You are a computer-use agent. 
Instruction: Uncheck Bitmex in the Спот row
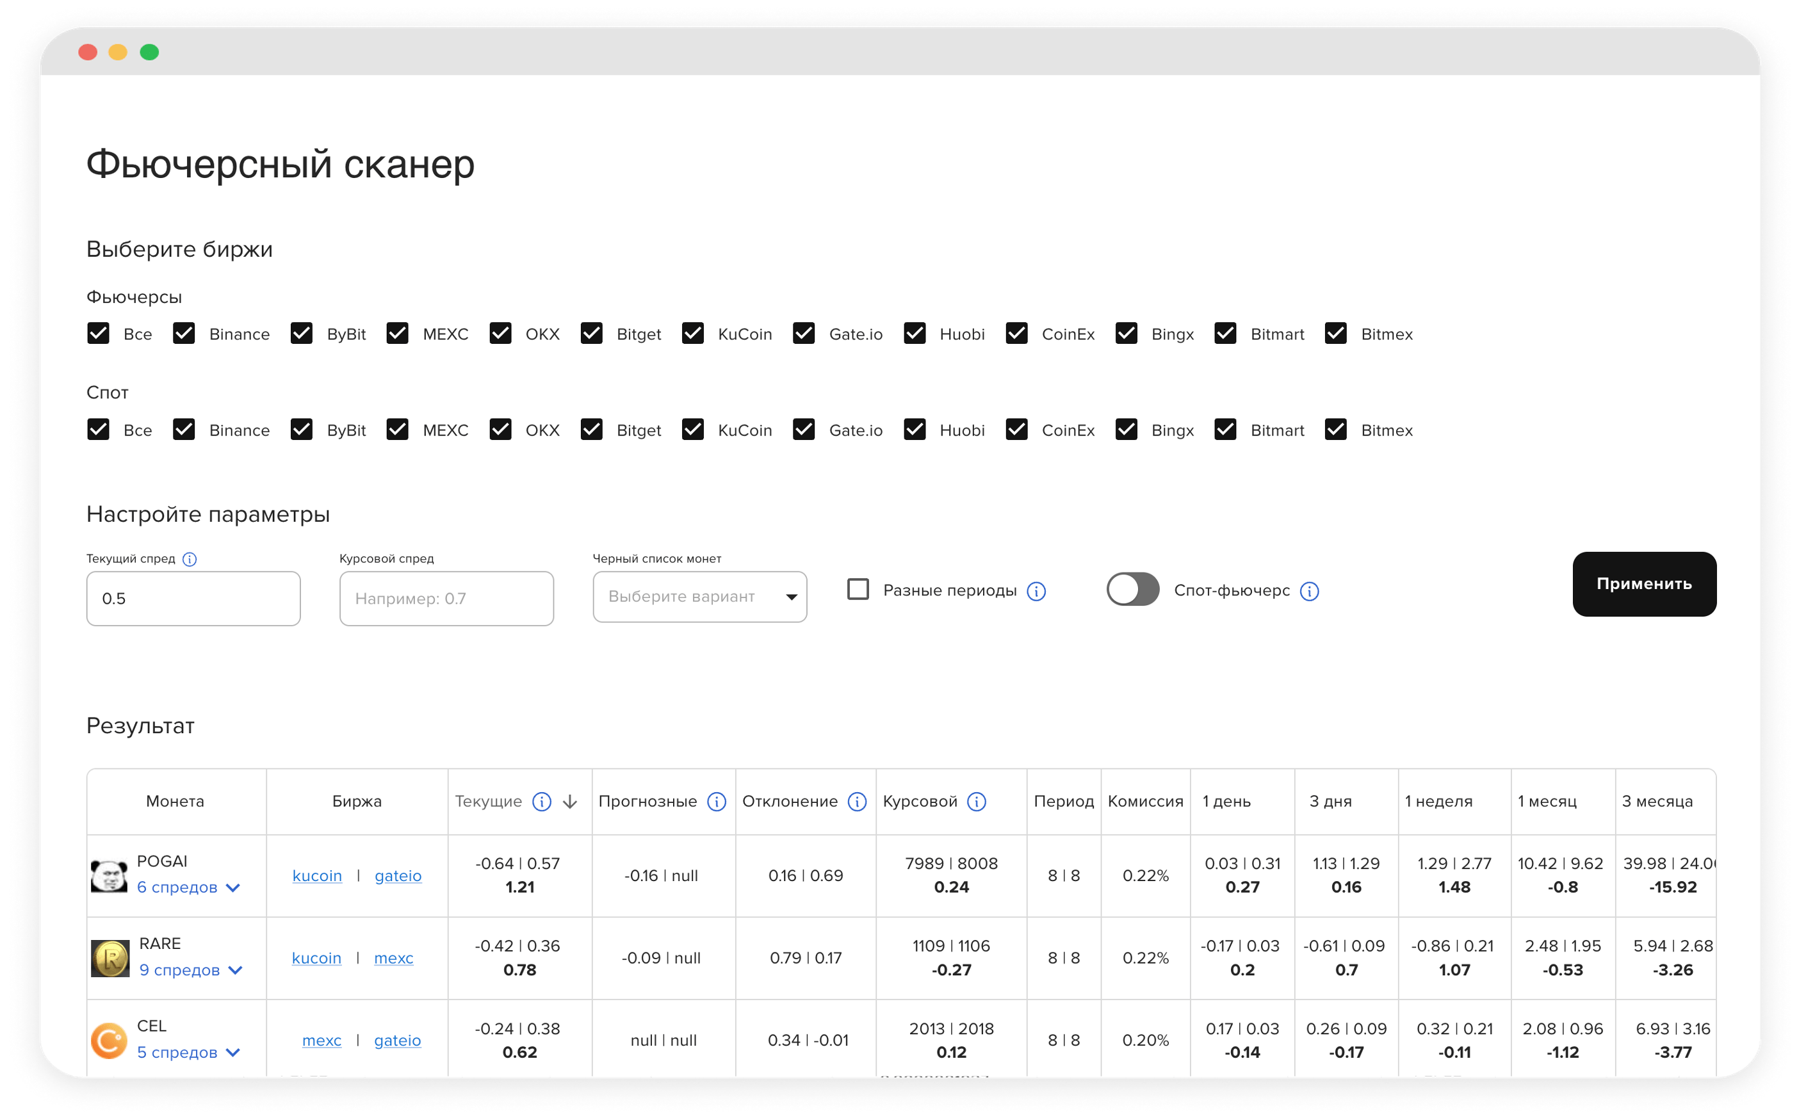tap(1335, 430)
